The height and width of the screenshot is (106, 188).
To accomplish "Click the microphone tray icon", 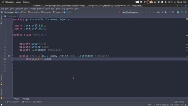I will pos(155,2).
